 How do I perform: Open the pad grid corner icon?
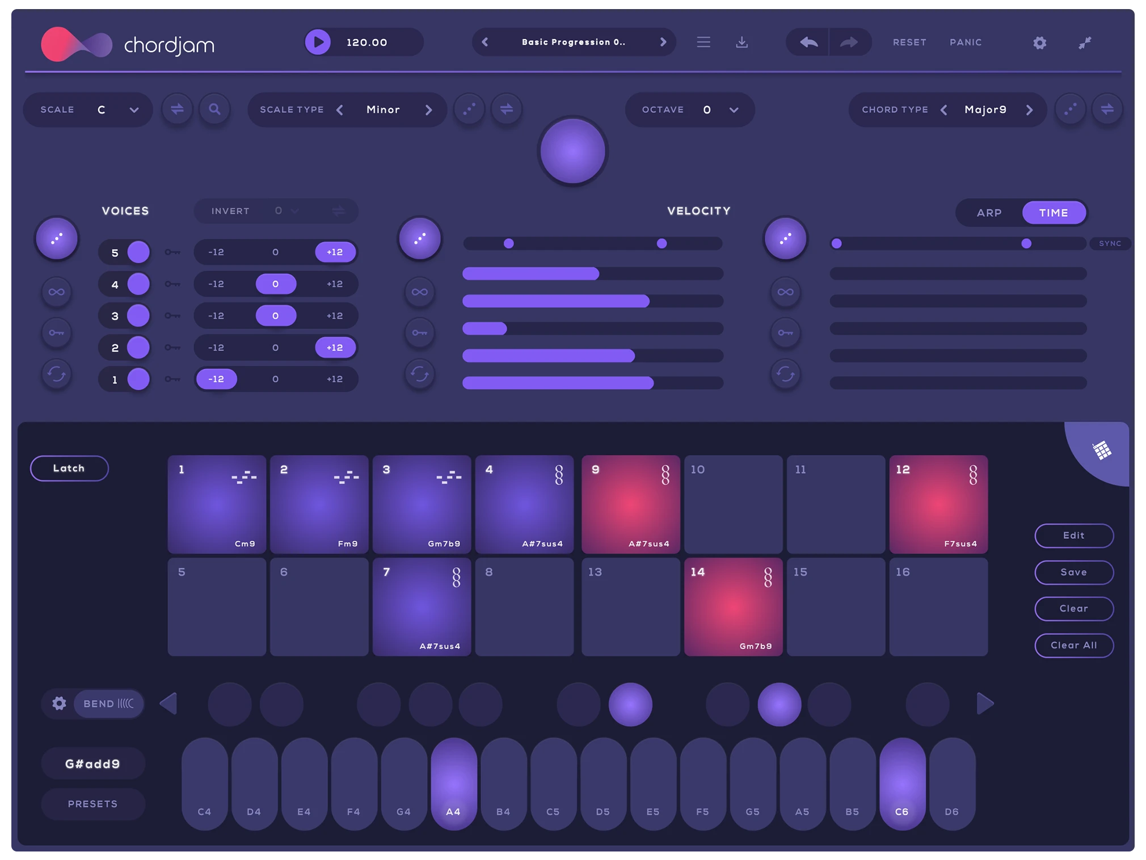(x=1101, y=450)
